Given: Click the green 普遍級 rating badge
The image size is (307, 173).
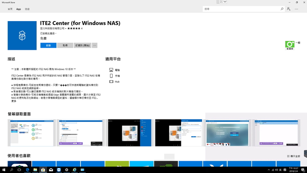Looking at the screenshot, I should tap(290, 45).
